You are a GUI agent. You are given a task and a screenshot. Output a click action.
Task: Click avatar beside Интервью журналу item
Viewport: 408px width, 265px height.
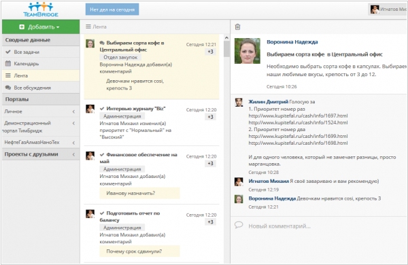[x=90, y=109]
